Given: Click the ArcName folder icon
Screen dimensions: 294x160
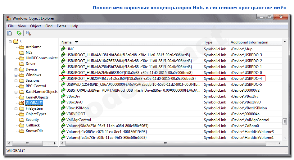Looking at the screenshot, I should click(22, 47).
